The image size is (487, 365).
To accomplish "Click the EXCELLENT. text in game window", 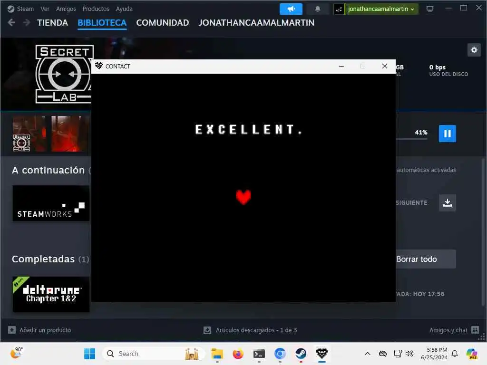I will click(248, 129).
